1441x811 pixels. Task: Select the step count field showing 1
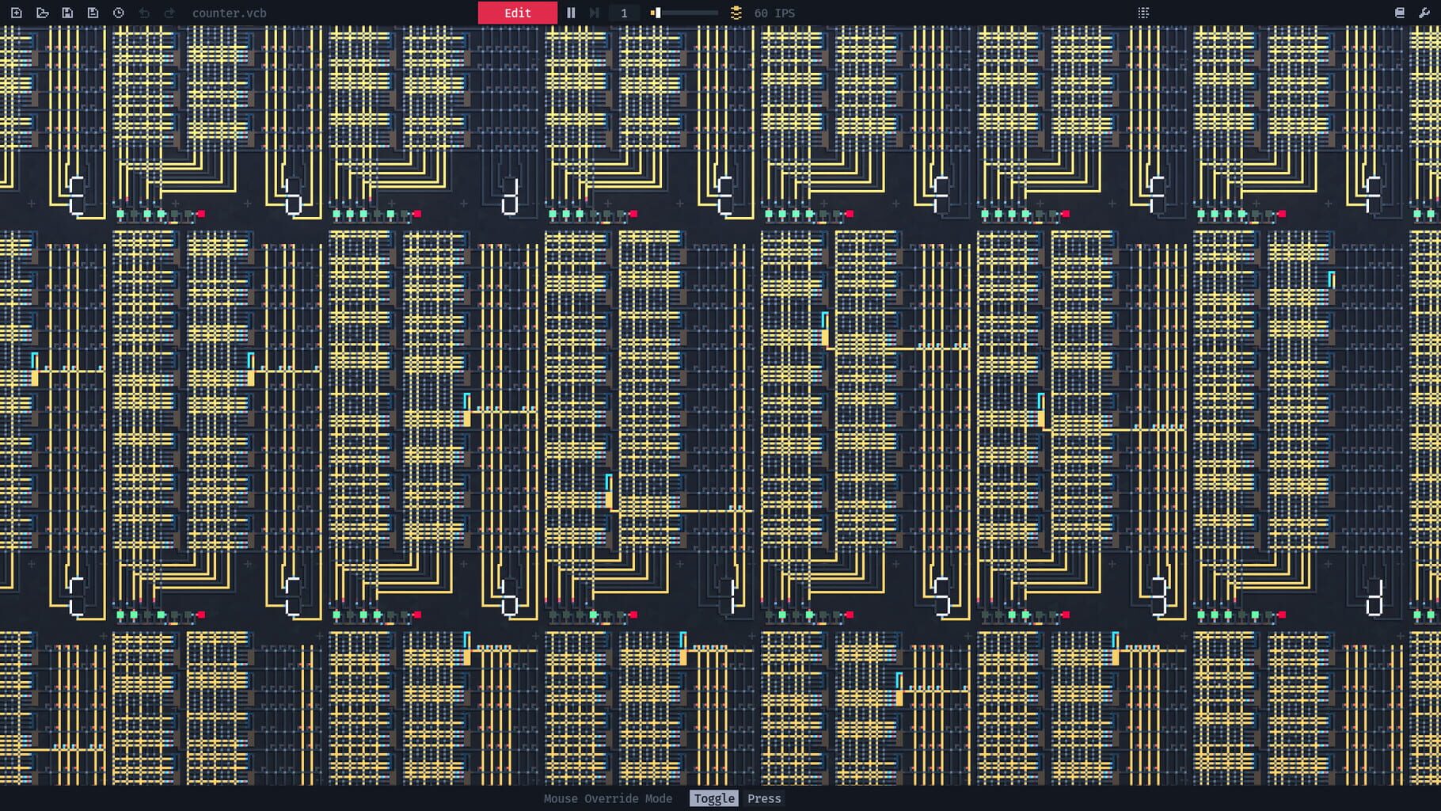click(624, 13)
